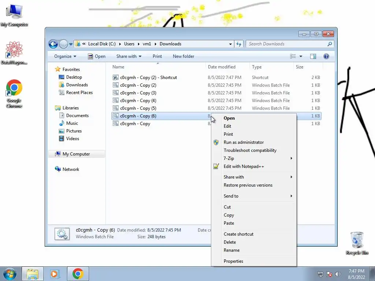The width and height of the screenshot is (375, 281).
Task: Select Restore previous versions
Action: tap(254, 185)
